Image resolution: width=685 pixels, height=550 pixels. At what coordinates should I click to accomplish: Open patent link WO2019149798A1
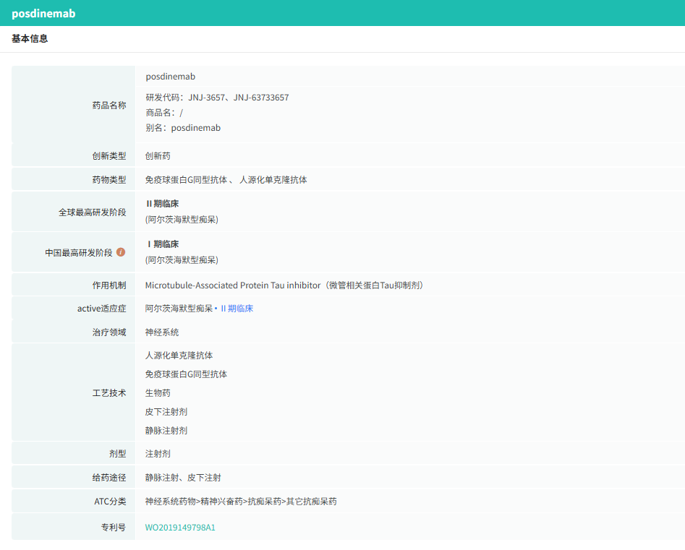(x=180, y=528)
